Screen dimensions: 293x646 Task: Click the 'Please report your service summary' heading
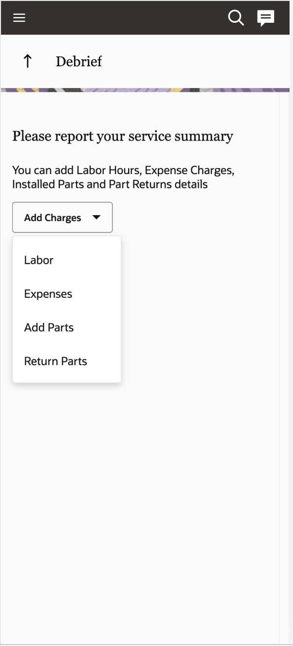[x=123, y=136]
